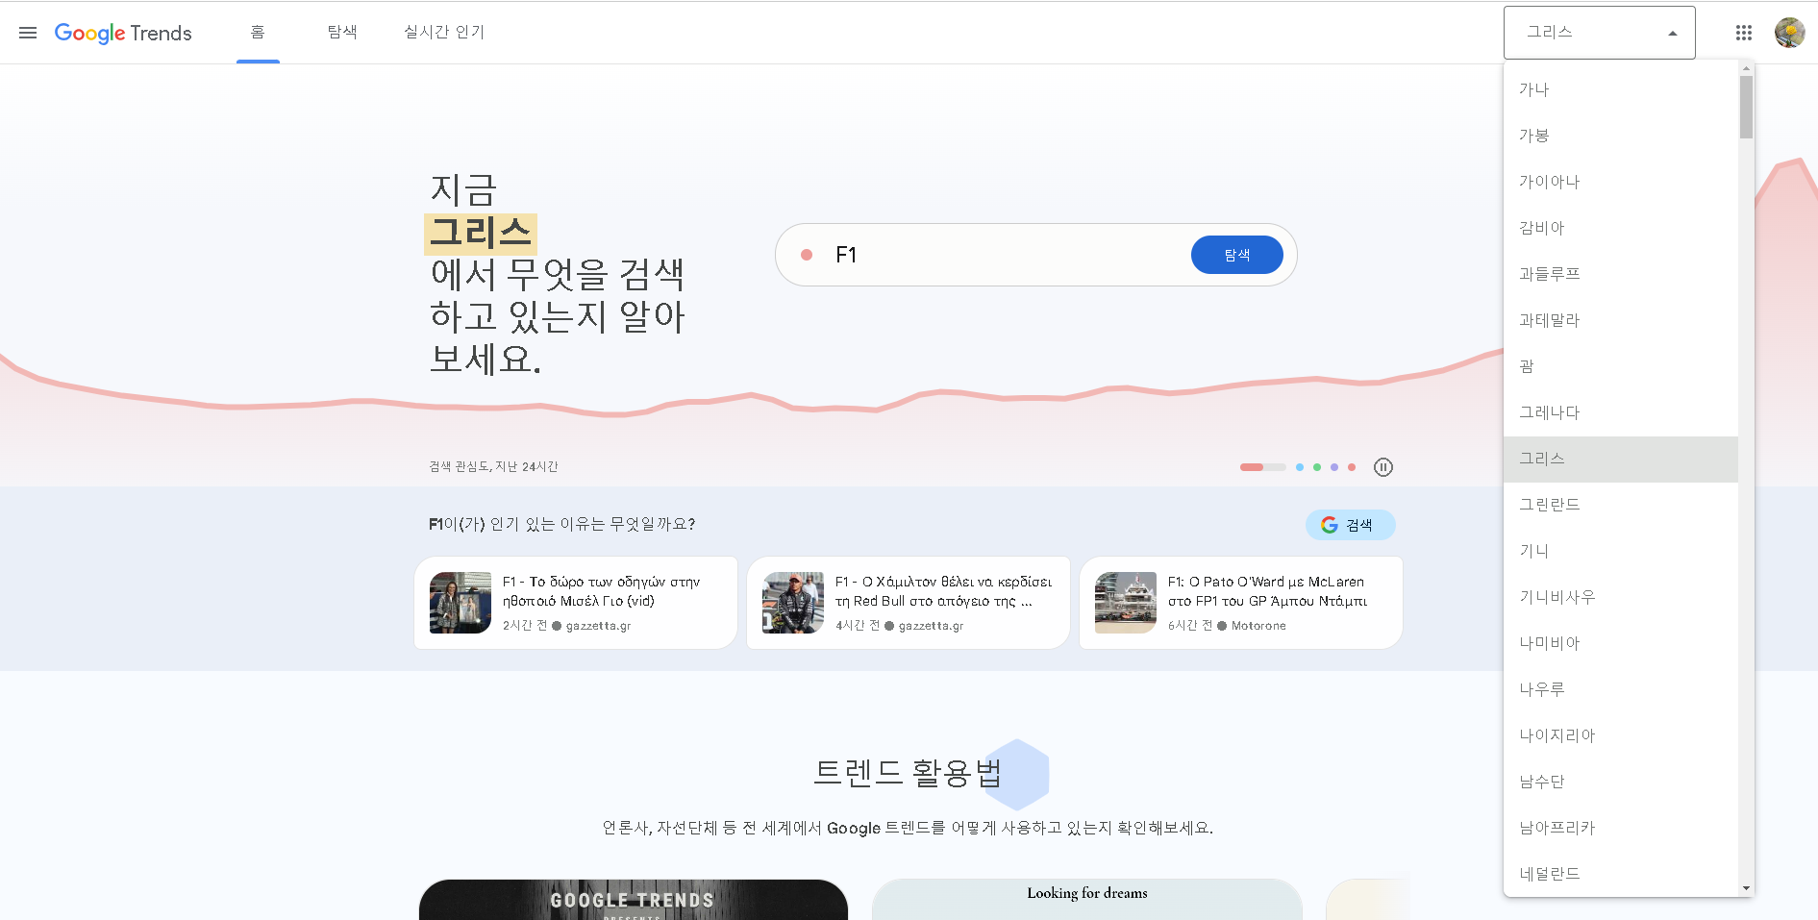Click the blue 탐색 search button
The image size is (1818, 920).
click(1236, 255)
